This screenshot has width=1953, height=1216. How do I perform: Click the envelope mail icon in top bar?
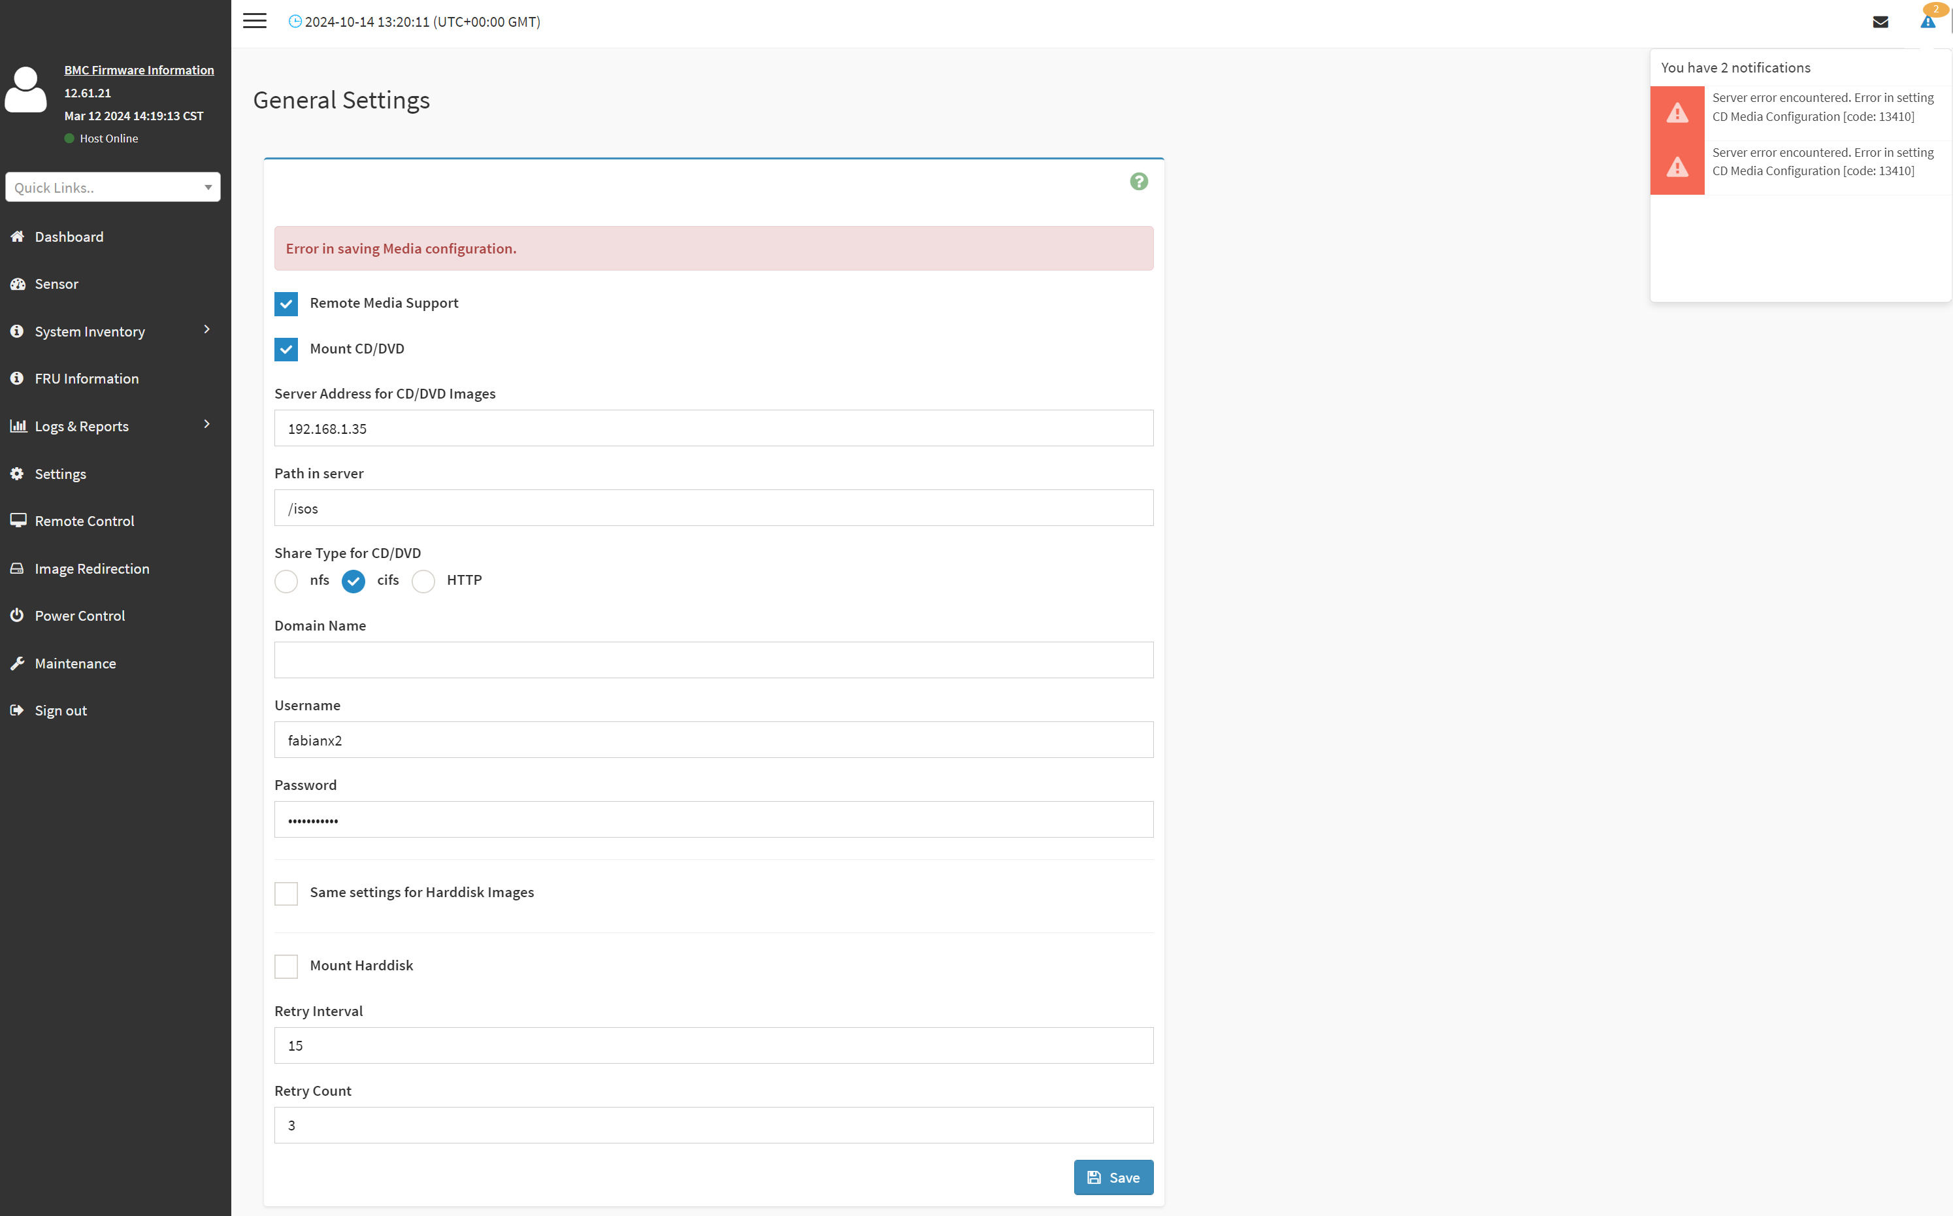click(x=1880, y=22)
